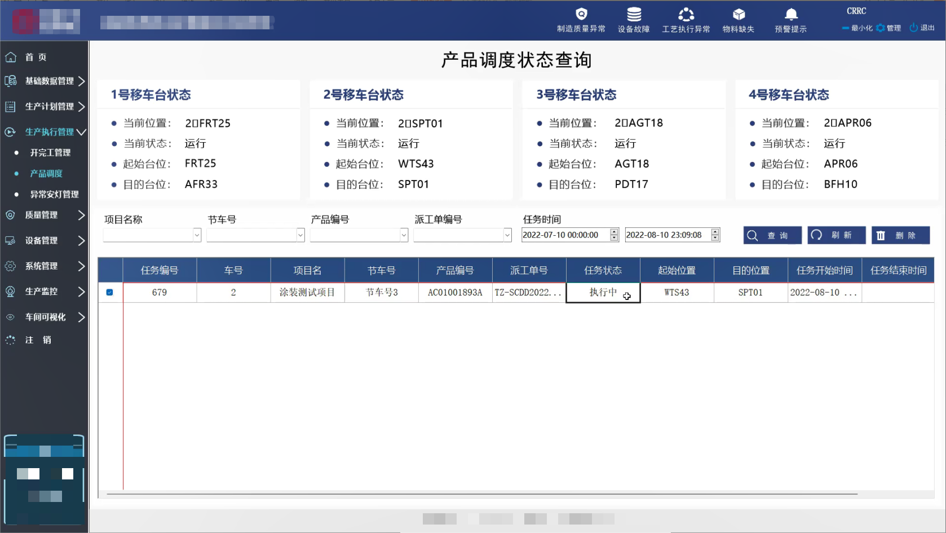946x533 pixels.
Task: Click the 起始位置 column header
Action: 677,270
